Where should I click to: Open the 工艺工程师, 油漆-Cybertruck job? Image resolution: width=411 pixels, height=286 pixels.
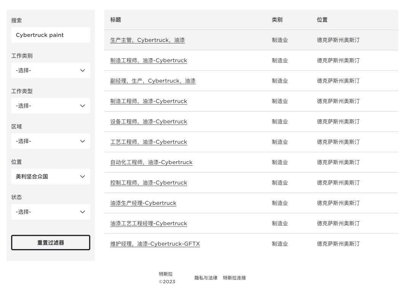(148, 142)
